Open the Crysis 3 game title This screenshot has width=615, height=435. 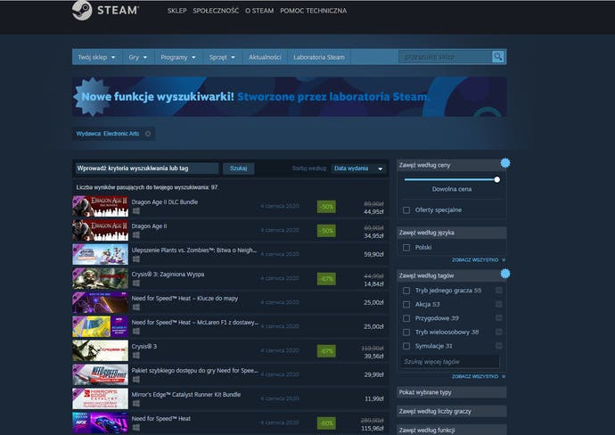pyautogui.click(x=143, y=347)
